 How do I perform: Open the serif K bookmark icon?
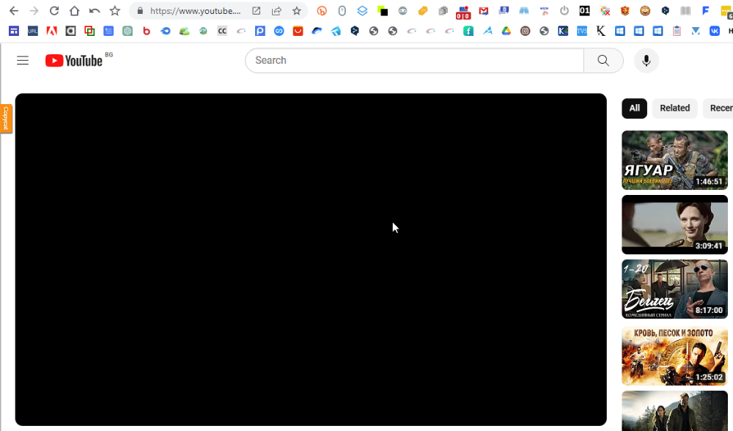click(x=601, y=31)
